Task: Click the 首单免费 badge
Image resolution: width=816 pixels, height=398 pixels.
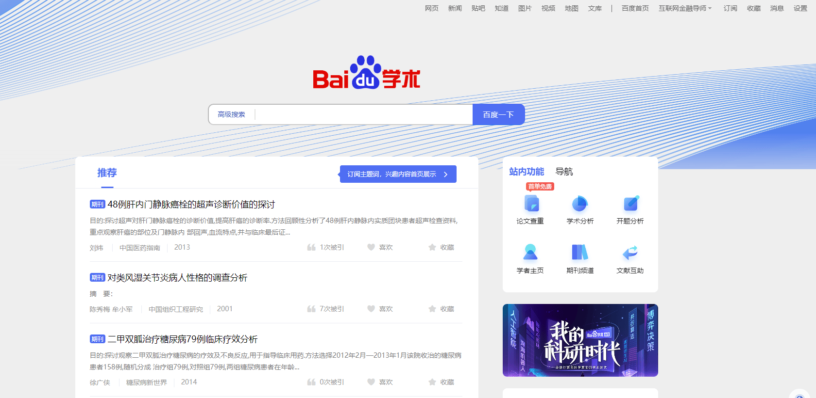Action: (x=540, y=186)
